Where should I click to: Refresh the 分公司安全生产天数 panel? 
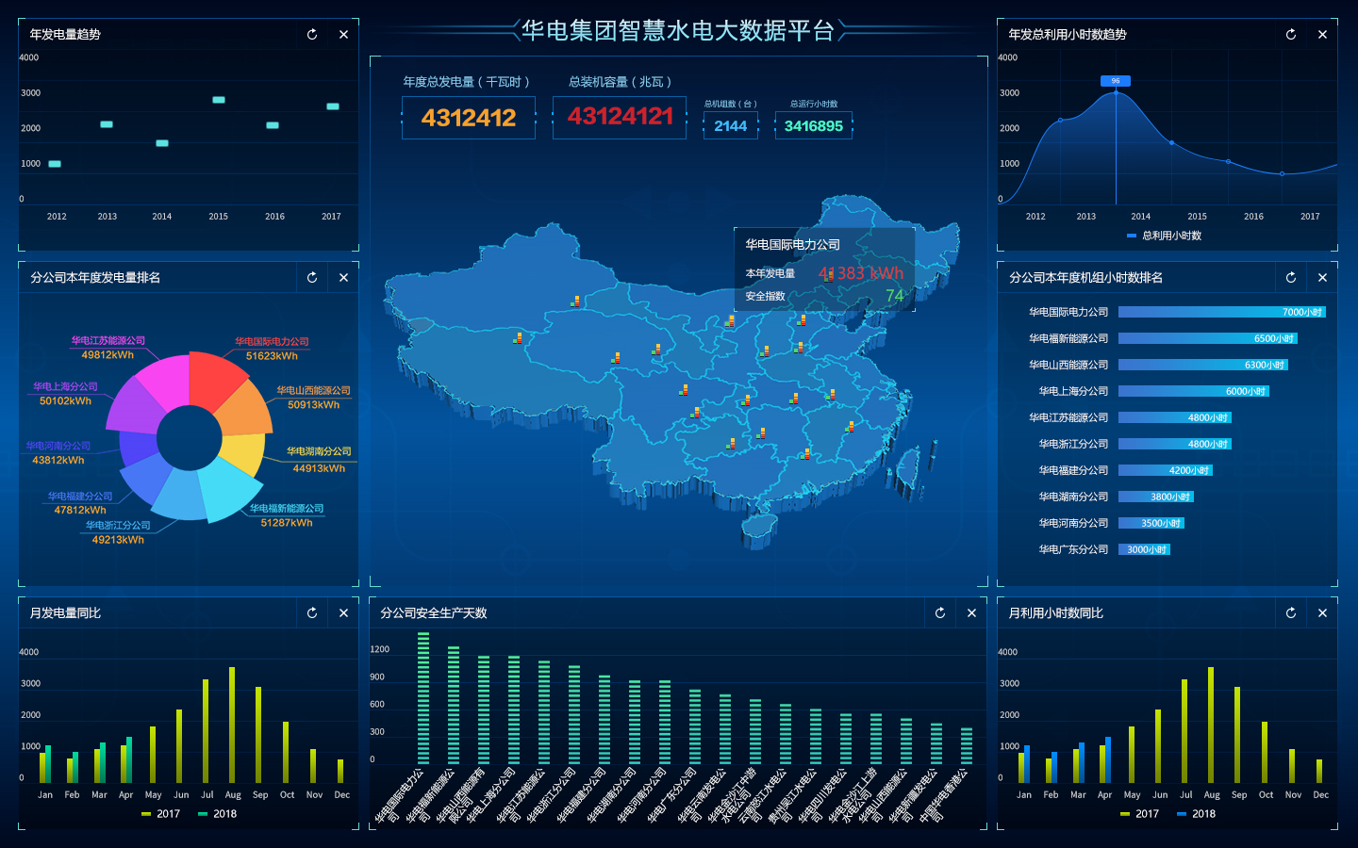pyautogui.click(x=940, y=613)
